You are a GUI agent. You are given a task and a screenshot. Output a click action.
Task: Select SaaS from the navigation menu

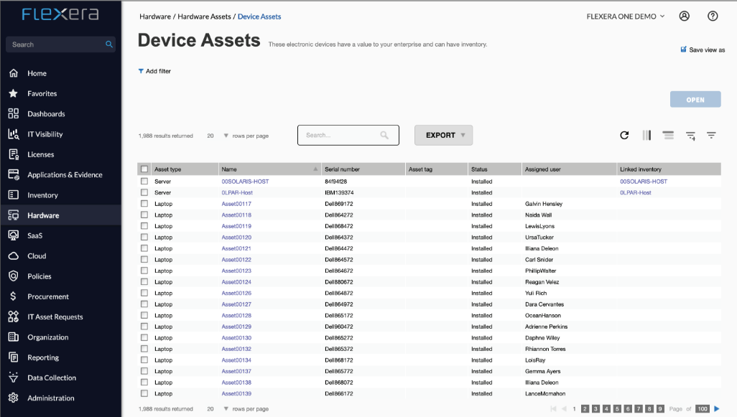click(35, 235)
